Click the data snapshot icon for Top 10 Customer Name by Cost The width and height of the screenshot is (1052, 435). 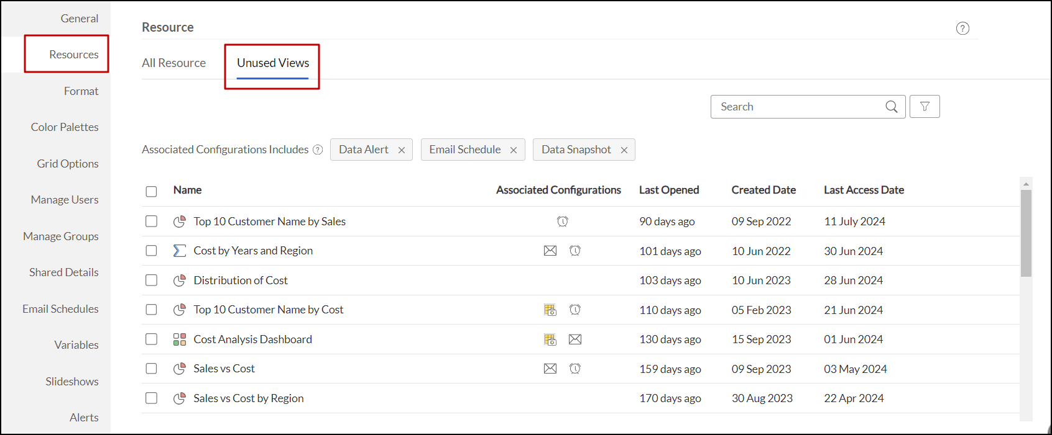[550, 310]
